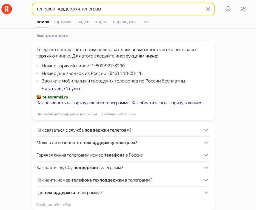Viewport: 256px width, 210px height.
Task: Switch to the карты tab
Action: 101,22
